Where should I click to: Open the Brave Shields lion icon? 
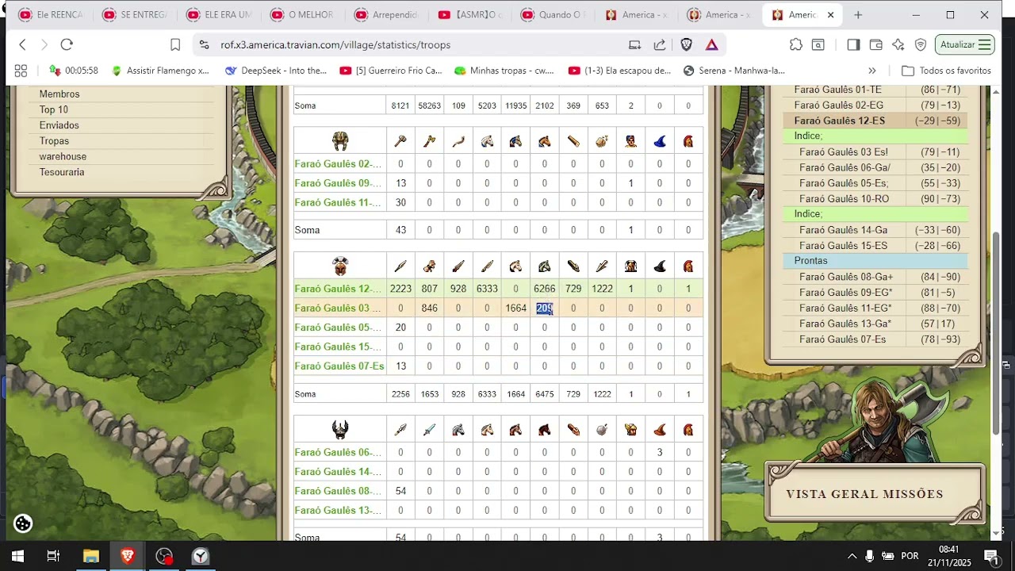click(x=687, y=45)
